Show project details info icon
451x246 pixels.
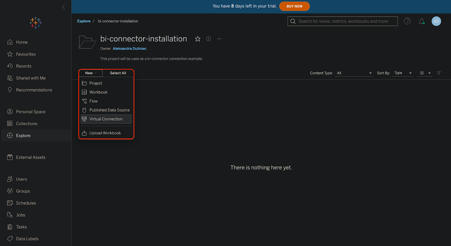208,39
